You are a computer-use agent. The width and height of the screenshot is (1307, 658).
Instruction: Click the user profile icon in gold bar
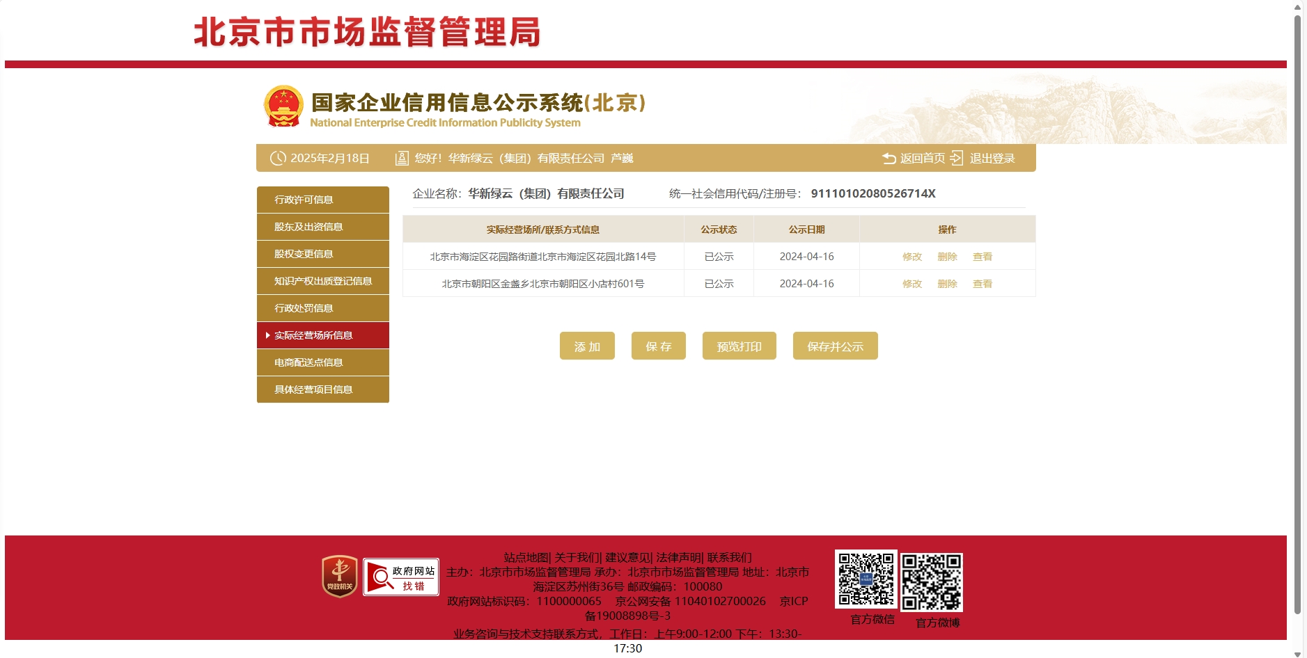pyautogui.click(x=402, y=158)
